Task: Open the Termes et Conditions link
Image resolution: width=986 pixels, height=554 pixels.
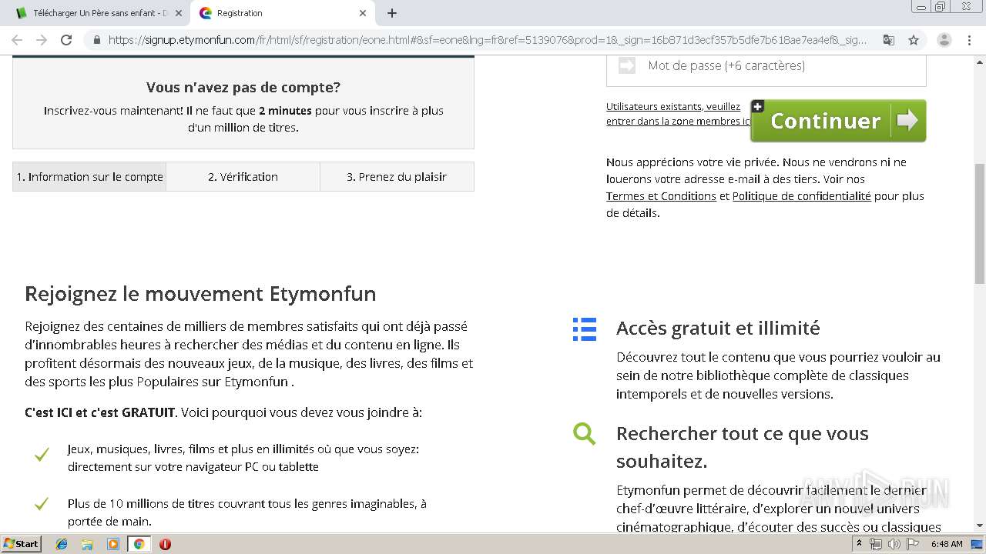Action: pyautogui.click(x=661, y=196)
